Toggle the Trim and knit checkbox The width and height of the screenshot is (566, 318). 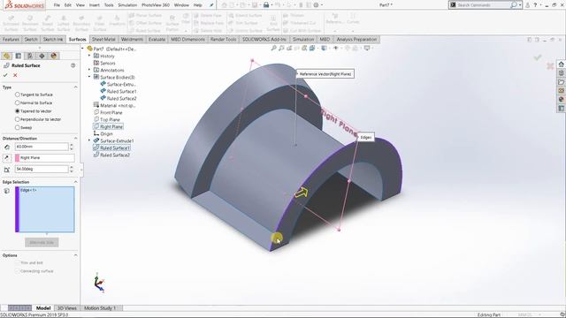17,263
